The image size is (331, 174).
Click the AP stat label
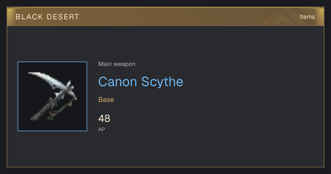[x=102, y=129]
